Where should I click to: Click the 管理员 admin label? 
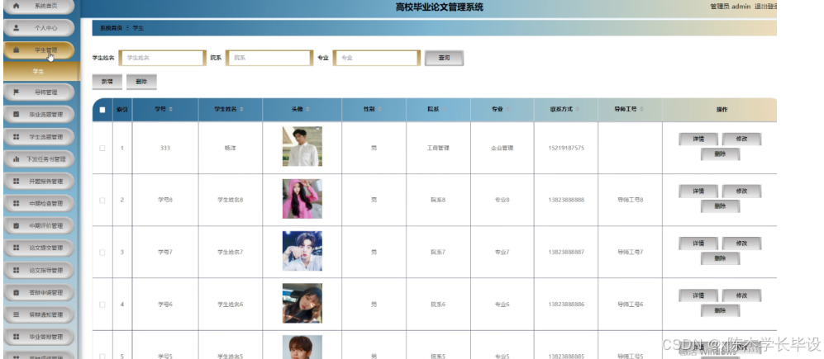(x=731, y=7)
